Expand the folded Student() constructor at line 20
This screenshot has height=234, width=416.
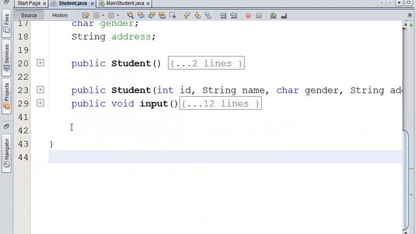(x=40, y=63)
